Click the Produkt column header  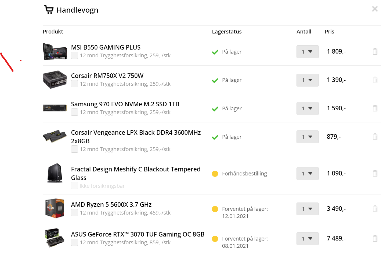pos(53,32)
